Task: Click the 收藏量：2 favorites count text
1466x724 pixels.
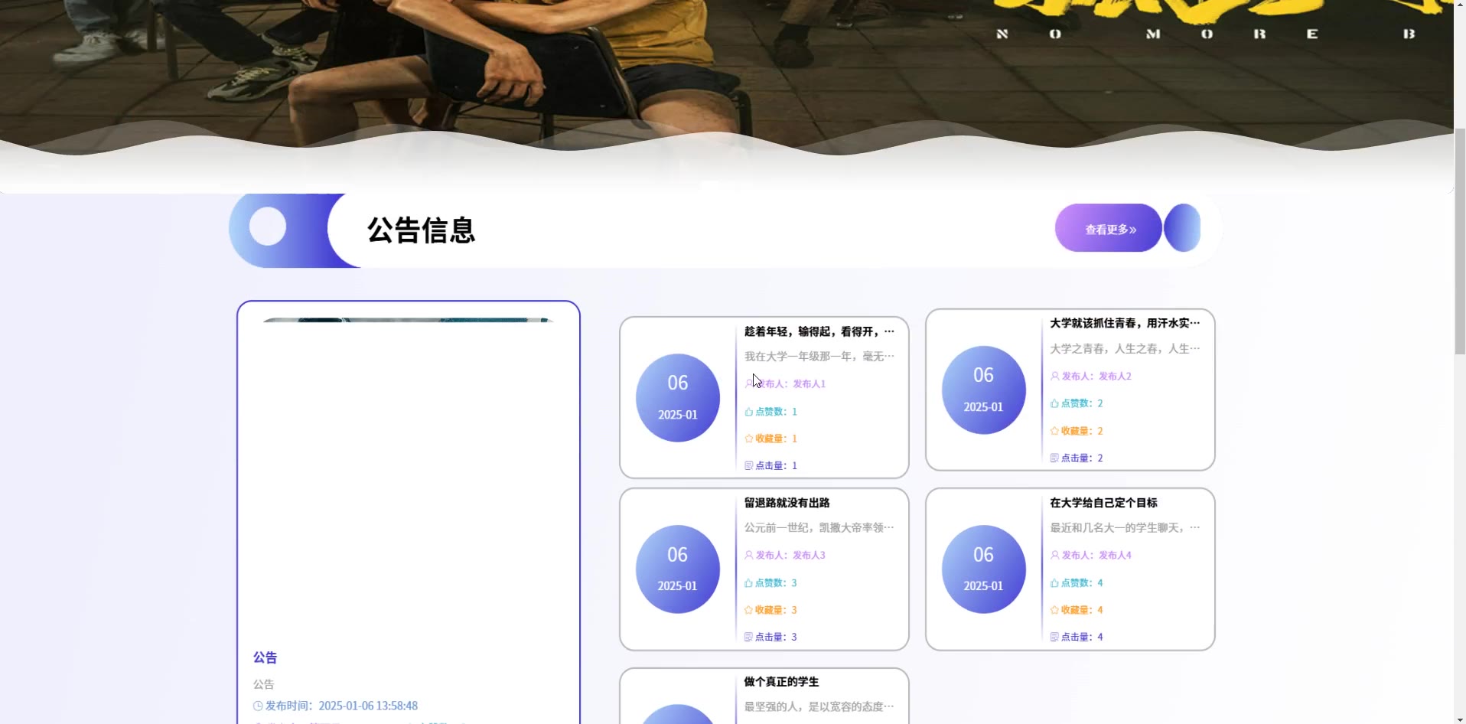Action: click(x=1082, y=431)
